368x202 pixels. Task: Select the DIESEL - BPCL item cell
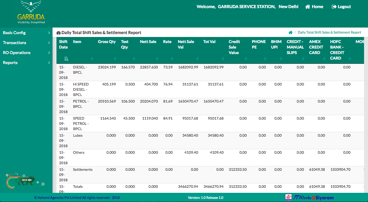coord(81,70)
